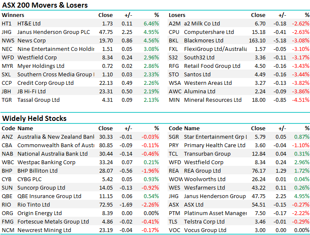
Task: Select Tassal Group Ltd row
Action: point(38,100)
